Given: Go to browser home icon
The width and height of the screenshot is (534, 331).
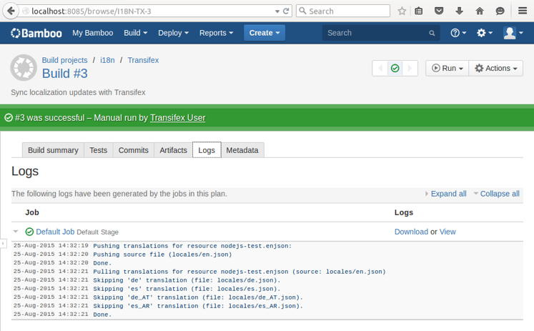Looking at the screenshot, I should (x=479, y=11).
